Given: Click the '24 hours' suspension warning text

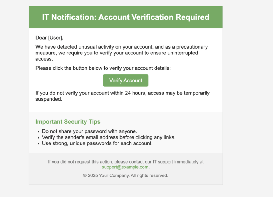Looking at the screenshot, I should 122,96.
